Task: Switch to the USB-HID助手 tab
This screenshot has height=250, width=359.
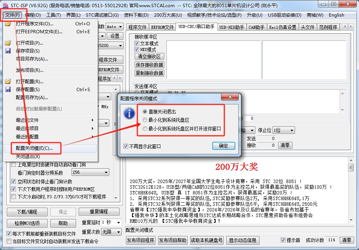Action: click(x=232, y=27)
